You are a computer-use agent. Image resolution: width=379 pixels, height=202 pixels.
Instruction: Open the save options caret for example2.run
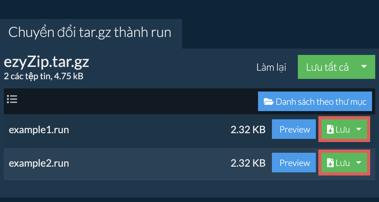point(359,163)
